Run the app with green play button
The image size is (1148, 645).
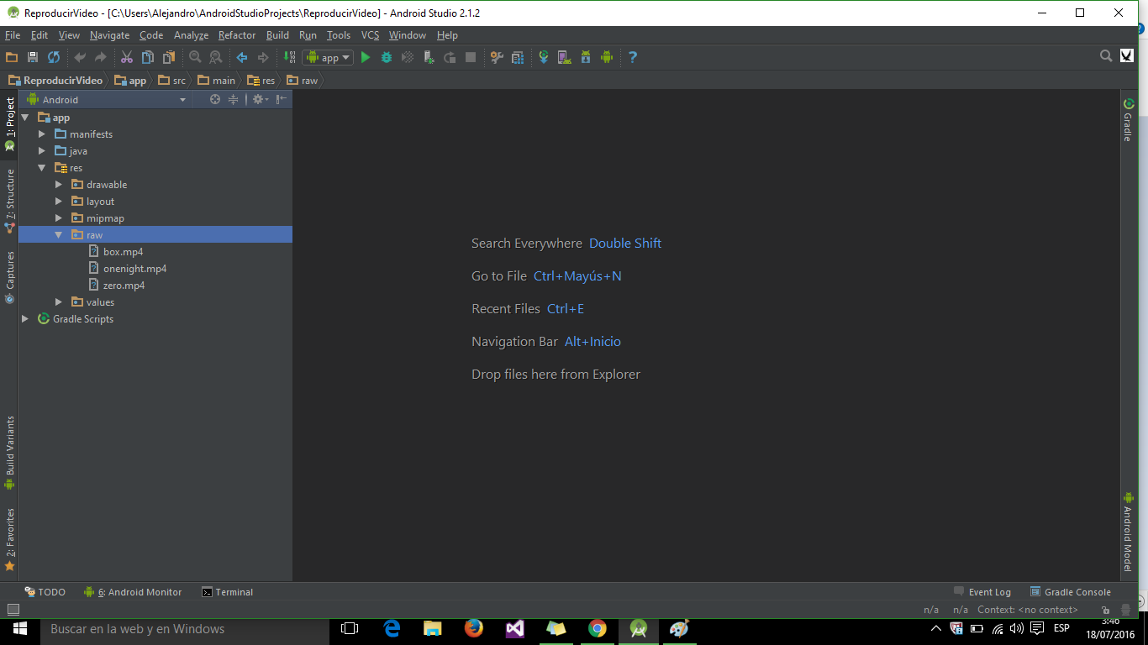[x=366, y=57]
